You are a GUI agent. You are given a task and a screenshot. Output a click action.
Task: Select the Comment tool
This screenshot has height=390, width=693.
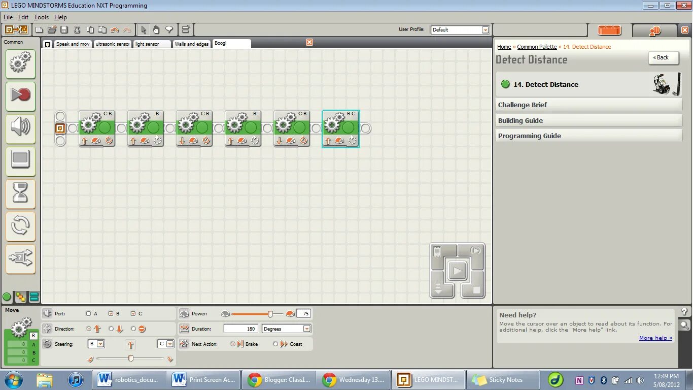click(169, 30)
